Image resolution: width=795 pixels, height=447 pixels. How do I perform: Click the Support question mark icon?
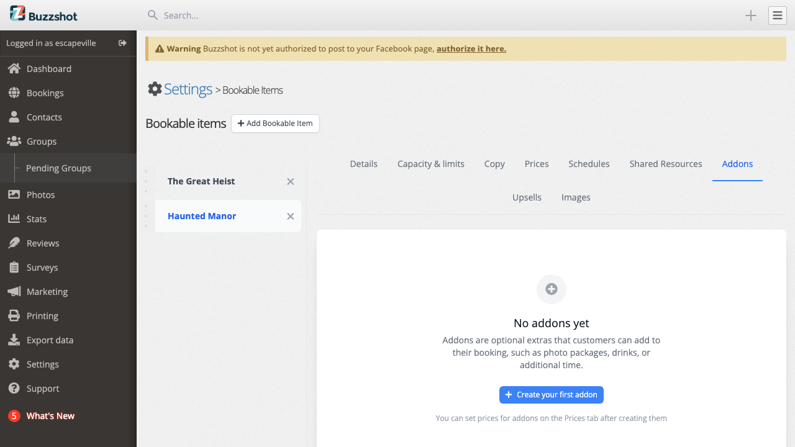[14, 388]
